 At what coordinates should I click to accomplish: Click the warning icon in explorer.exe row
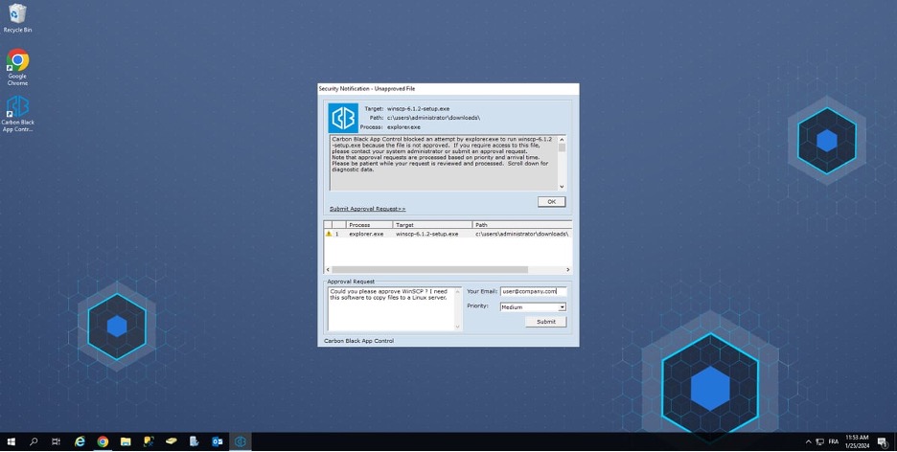pos(329,234)
